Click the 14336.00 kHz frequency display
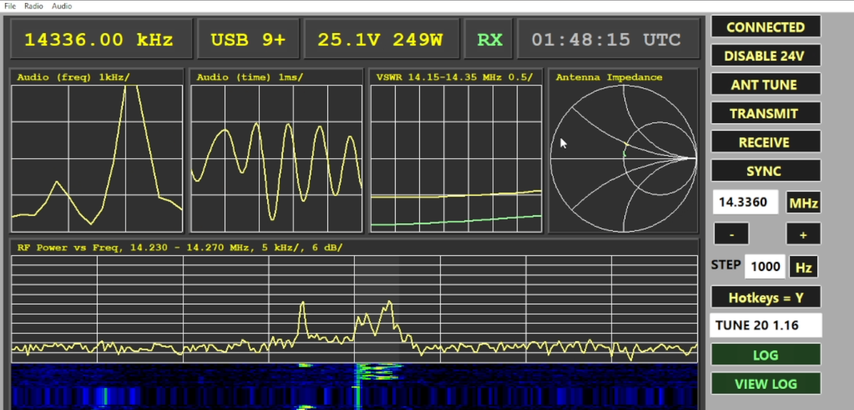This screenshot has width=854, height=410. pyautogui.click(x=101, y=40)
